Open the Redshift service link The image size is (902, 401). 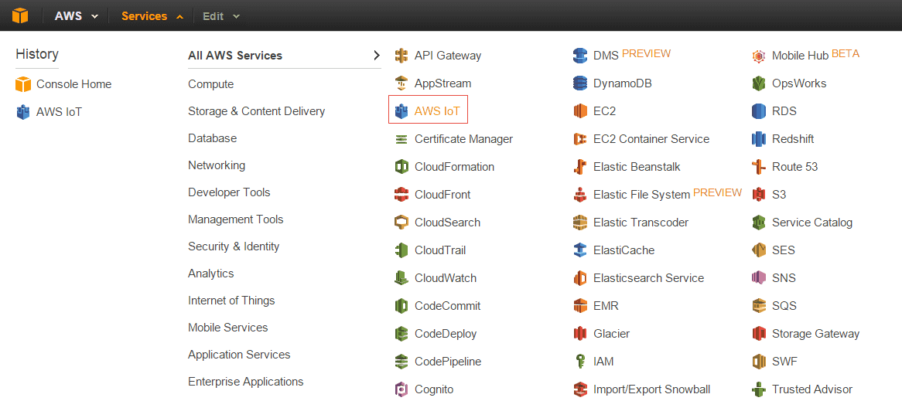click(x=793, y=139)
